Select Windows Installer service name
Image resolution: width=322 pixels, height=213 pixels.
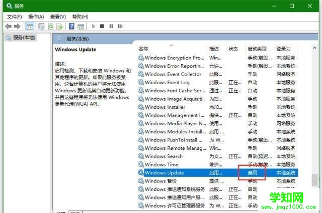pyautogui.click(x=165, y=107)
